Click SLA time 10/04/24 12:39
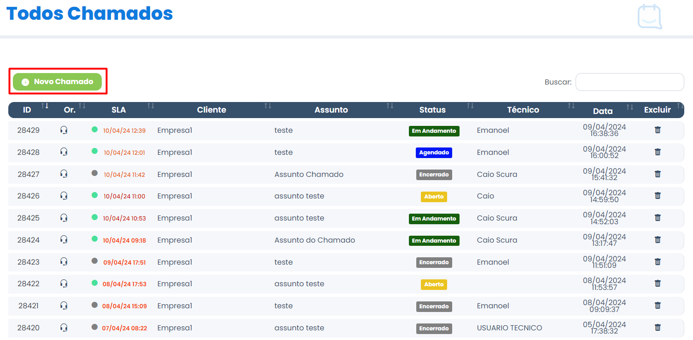 coord(124,131)
